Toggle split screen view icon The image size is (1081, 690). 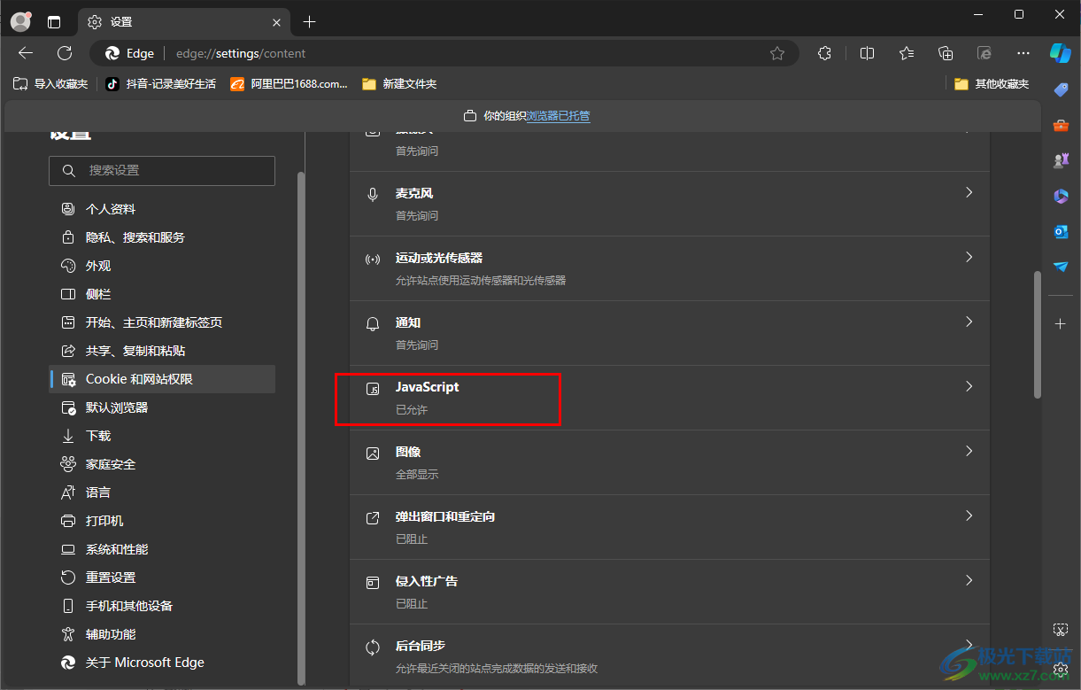pyautogui.click(x=868, y=53)
